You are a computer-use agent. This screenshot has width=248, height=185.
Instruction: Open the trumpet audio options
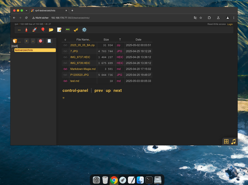pos(76,30)
